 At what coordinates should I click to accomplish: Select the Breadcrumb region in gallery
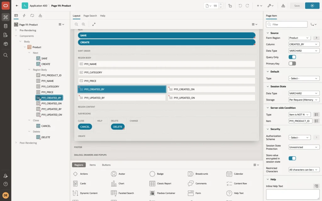tap(198, 174)
